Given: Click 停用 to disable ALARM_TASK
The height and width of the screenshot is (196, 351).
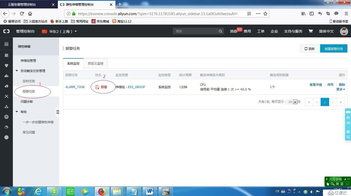Looking at the screenshot, I should point(330,85).
